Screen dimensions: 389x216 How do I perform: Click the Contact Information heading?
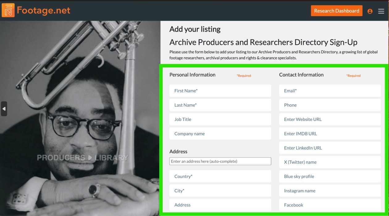(x=301, y=75)
